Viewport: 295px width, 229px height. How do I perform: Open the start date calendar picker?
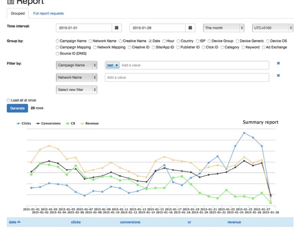click(x=117, y=28)
